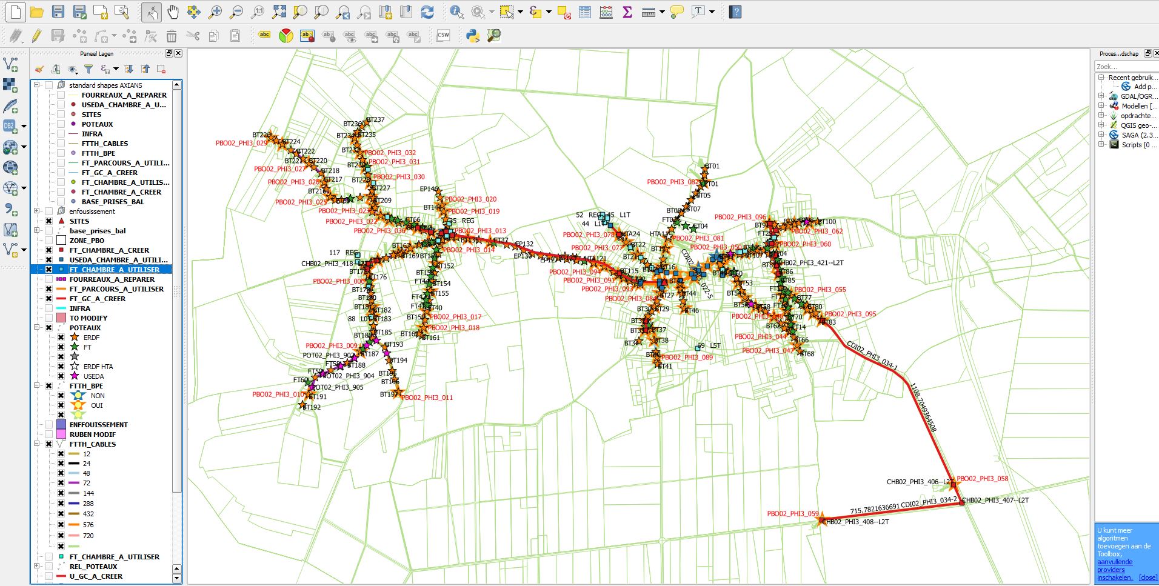The width and height of the screenshot is (1159, 586).
Task: Enable the ZONE_PBO layer checkbox
Action: click(48, 241)
